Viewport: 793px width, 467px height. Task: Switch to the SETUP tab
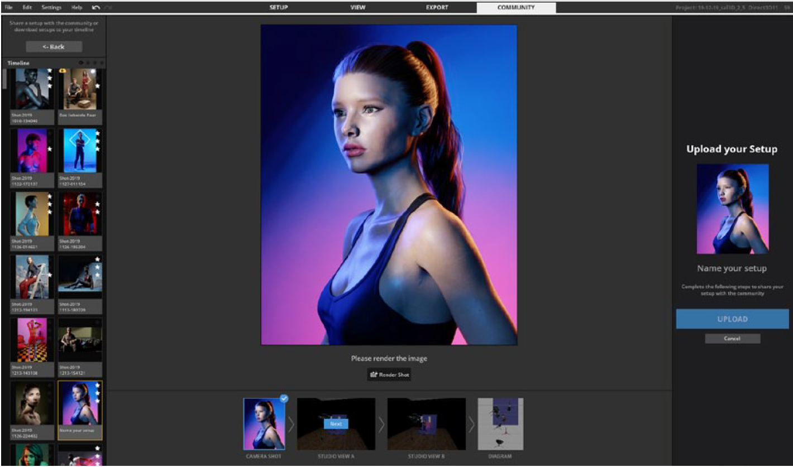[279, 8]
